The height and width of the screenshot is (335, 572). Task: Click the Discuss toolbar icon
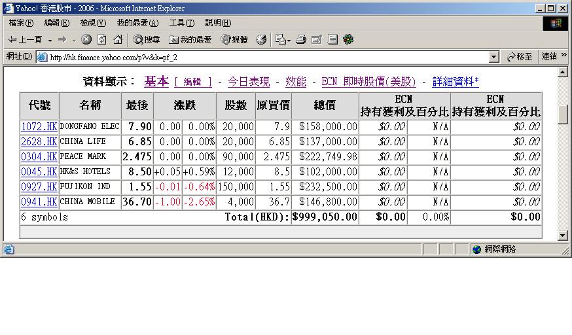(x=332, y=39)
